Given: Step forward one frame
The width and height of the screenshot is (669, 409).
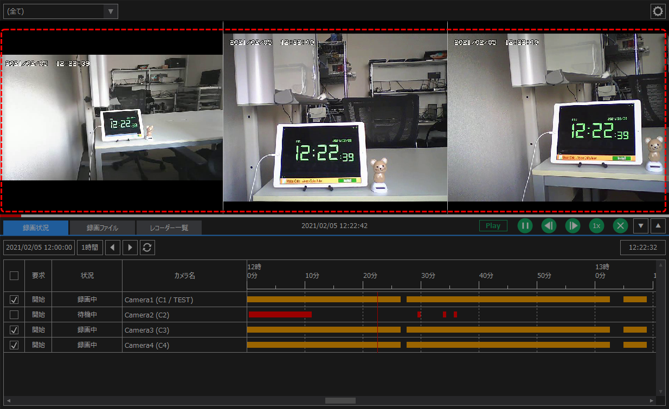Looking at the screenshot, I should point(572,225).
